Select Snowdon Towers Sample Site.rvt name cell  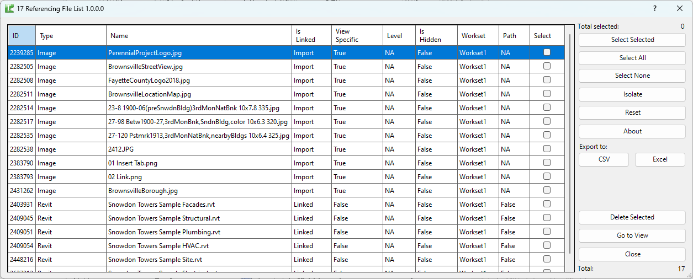tap(199, 260)
